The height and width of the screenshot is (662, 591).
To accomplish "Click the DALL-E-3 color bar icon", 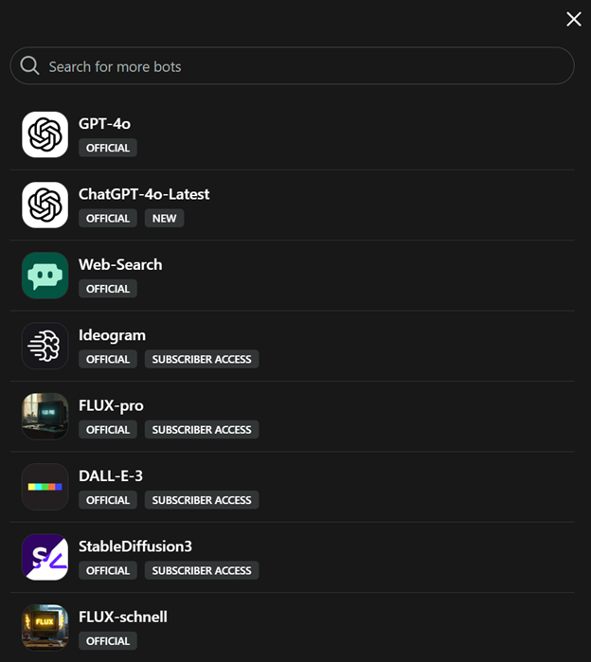I will click(45, 487).
